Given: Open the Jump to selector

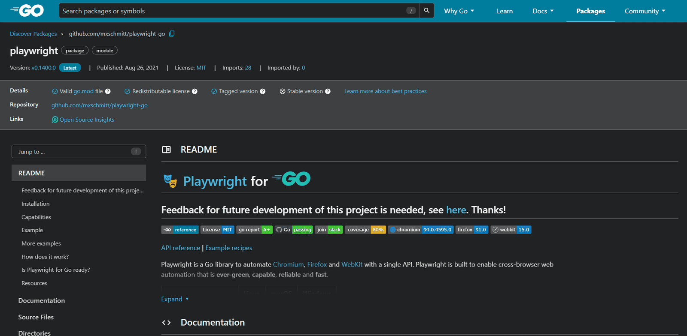Looking at the screenshot, I should (79, 151).
